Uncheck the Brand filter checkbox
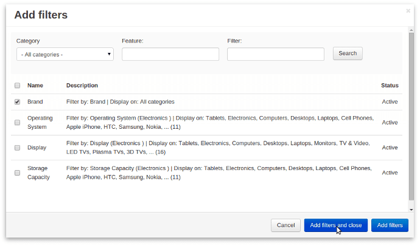 17,102
